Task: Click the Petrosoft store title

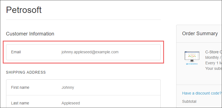Action: (24, 10)
